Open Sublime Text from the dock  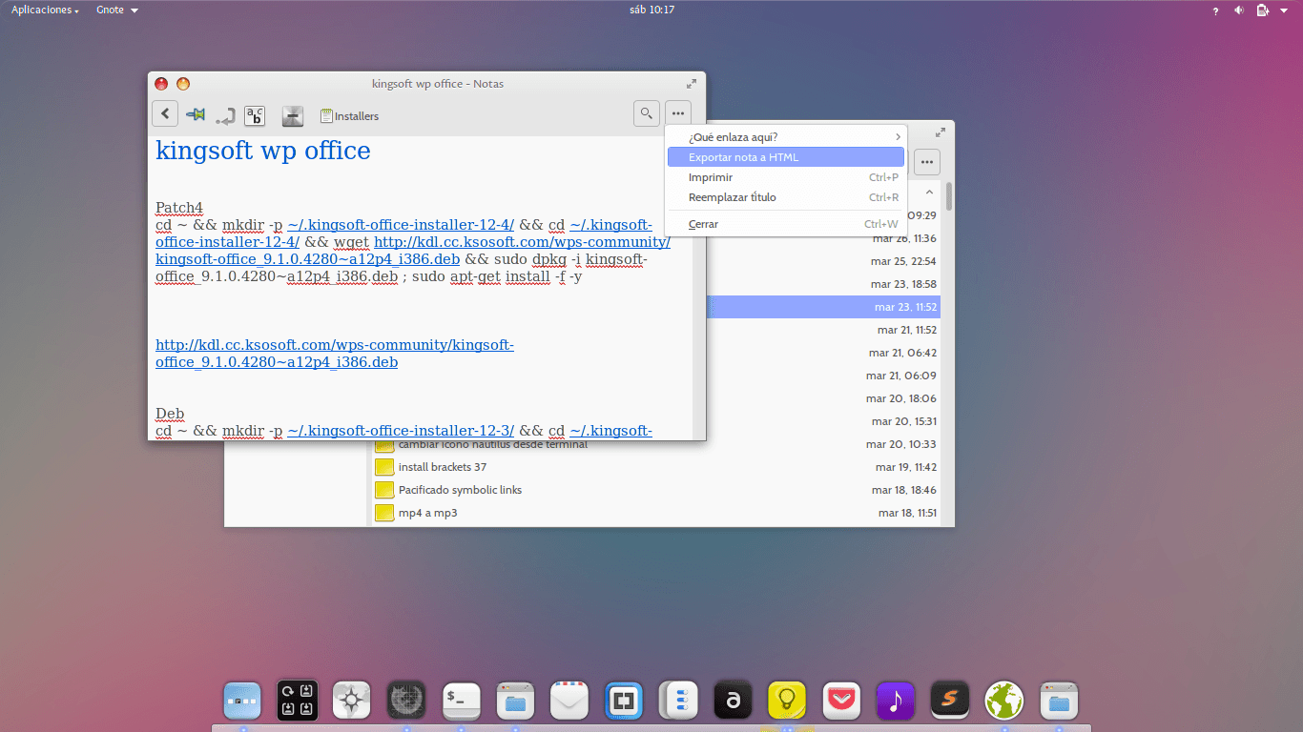pos(950,701)
